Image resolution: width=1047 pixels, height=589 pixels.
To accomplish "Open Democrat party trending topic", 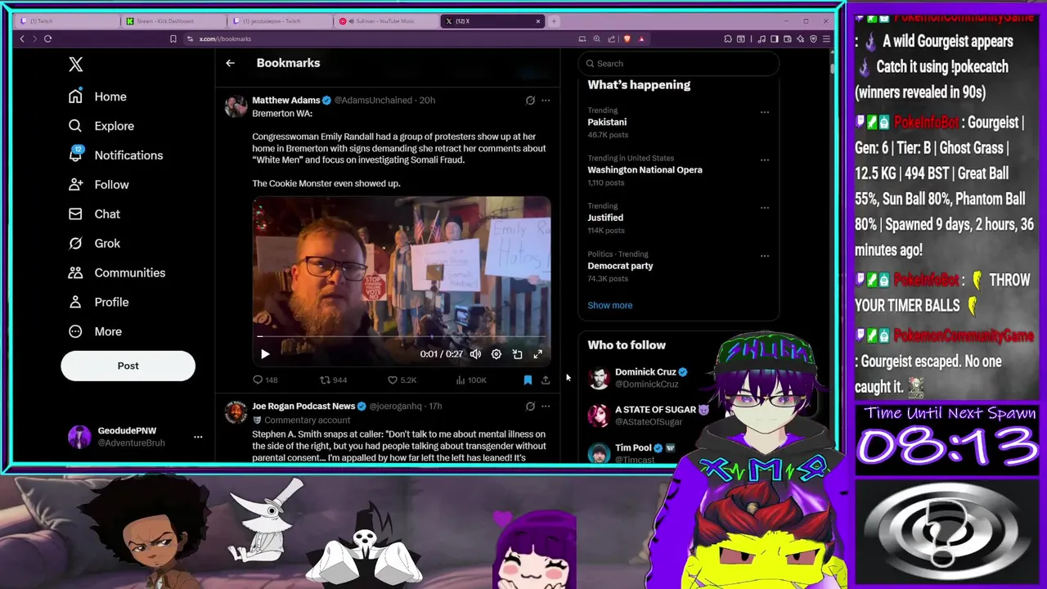I will click(x=620, y=266).
